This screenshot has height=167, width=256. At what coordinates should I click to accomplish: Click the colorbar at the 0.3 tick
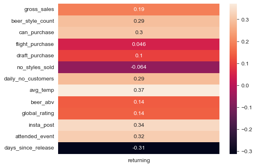[233, 20]
